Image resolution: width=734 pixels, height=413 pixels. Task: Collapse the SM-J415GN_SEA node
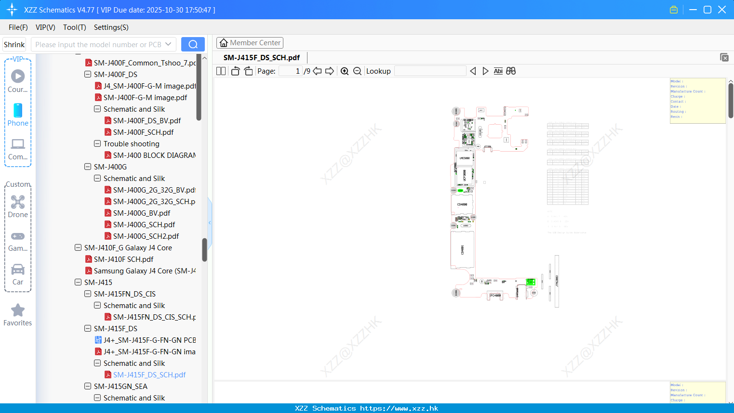[88, 386]
